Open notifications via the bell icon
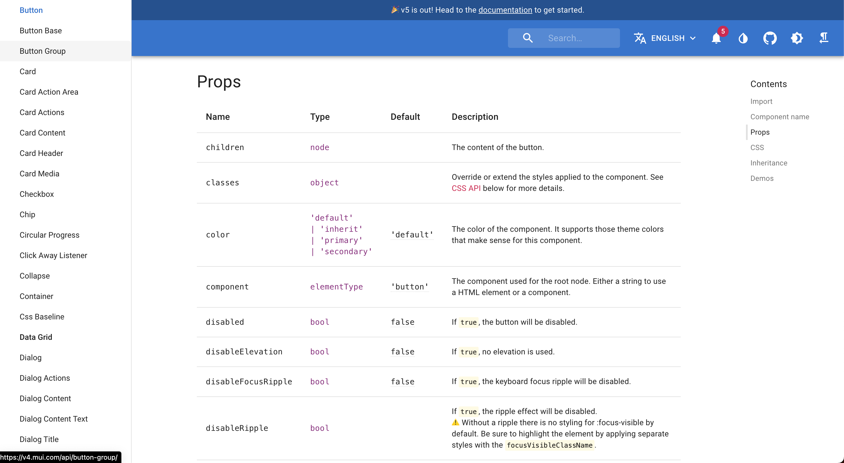Screen dimensions: 844x463 coord(717,38)
